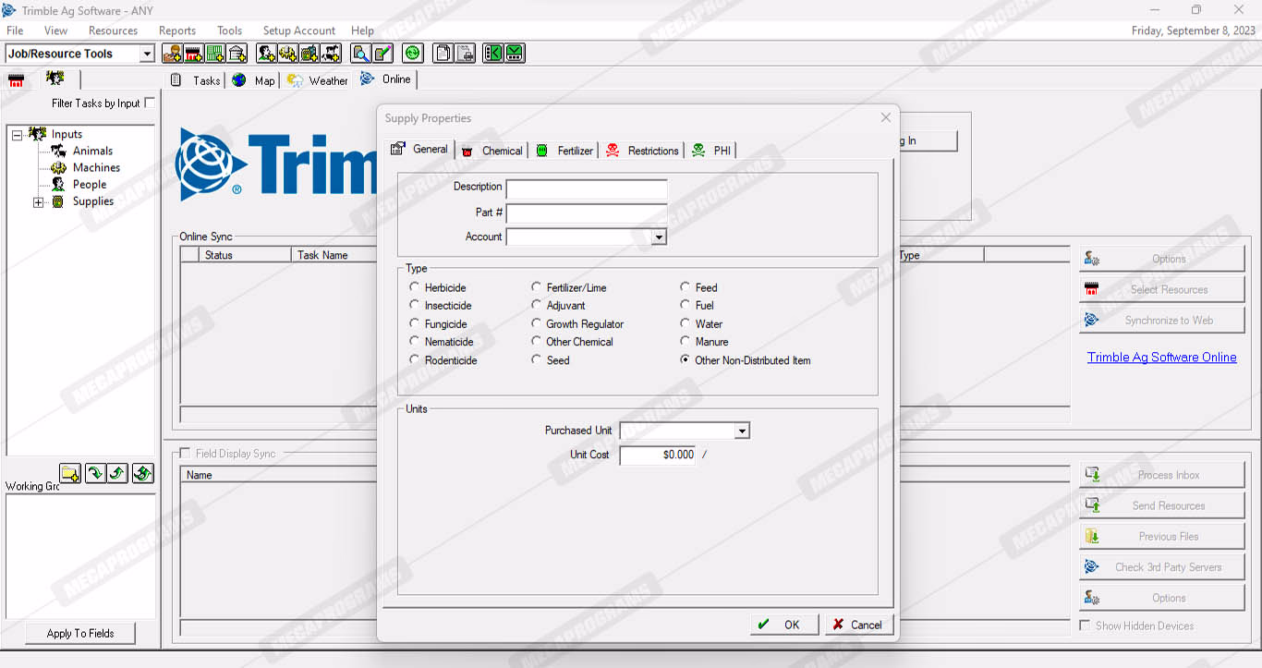Open the Chemical tab in Supply Properties
Image resolution: width=1262 pixels, height=668 pixels.
pos(492,151)
